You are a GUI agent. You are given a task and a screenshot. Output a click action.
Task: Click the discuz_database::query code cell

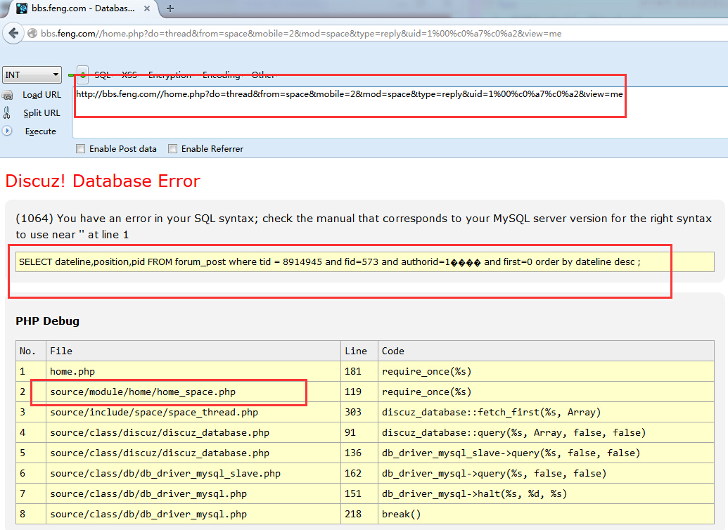546,432
